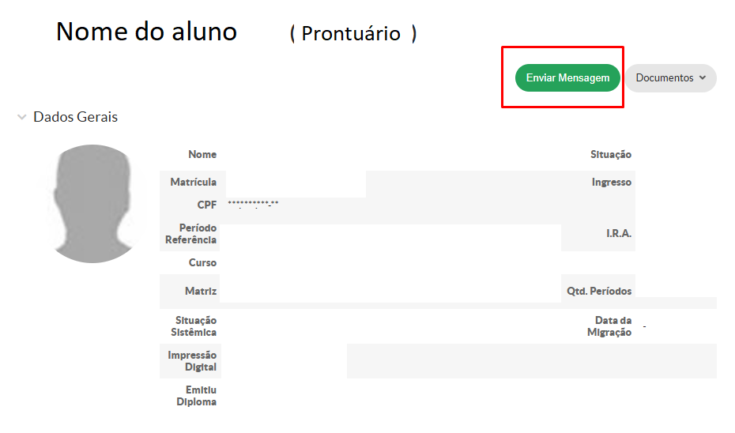Click the Data da Migração label

pyautogui.click(x=609, y=326)
